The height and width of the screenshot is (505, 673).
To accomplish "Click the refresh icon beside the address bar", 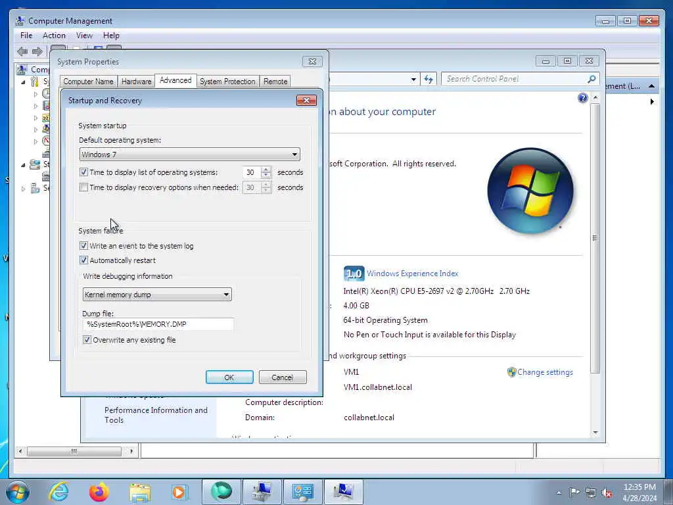I will pos(429,79).
